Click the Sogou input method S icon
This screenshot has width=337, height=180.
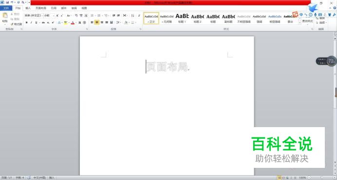(296, 15)
